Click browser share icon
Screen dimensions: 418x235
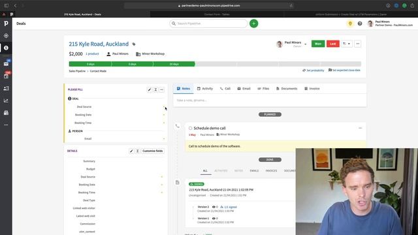pyautogui.click(x=412, y=5)
